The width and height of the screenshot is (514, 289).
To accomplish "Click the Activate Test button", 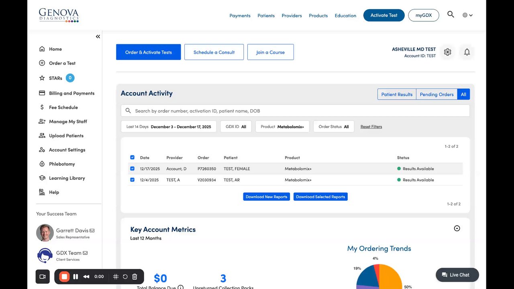I will point(384,15).
